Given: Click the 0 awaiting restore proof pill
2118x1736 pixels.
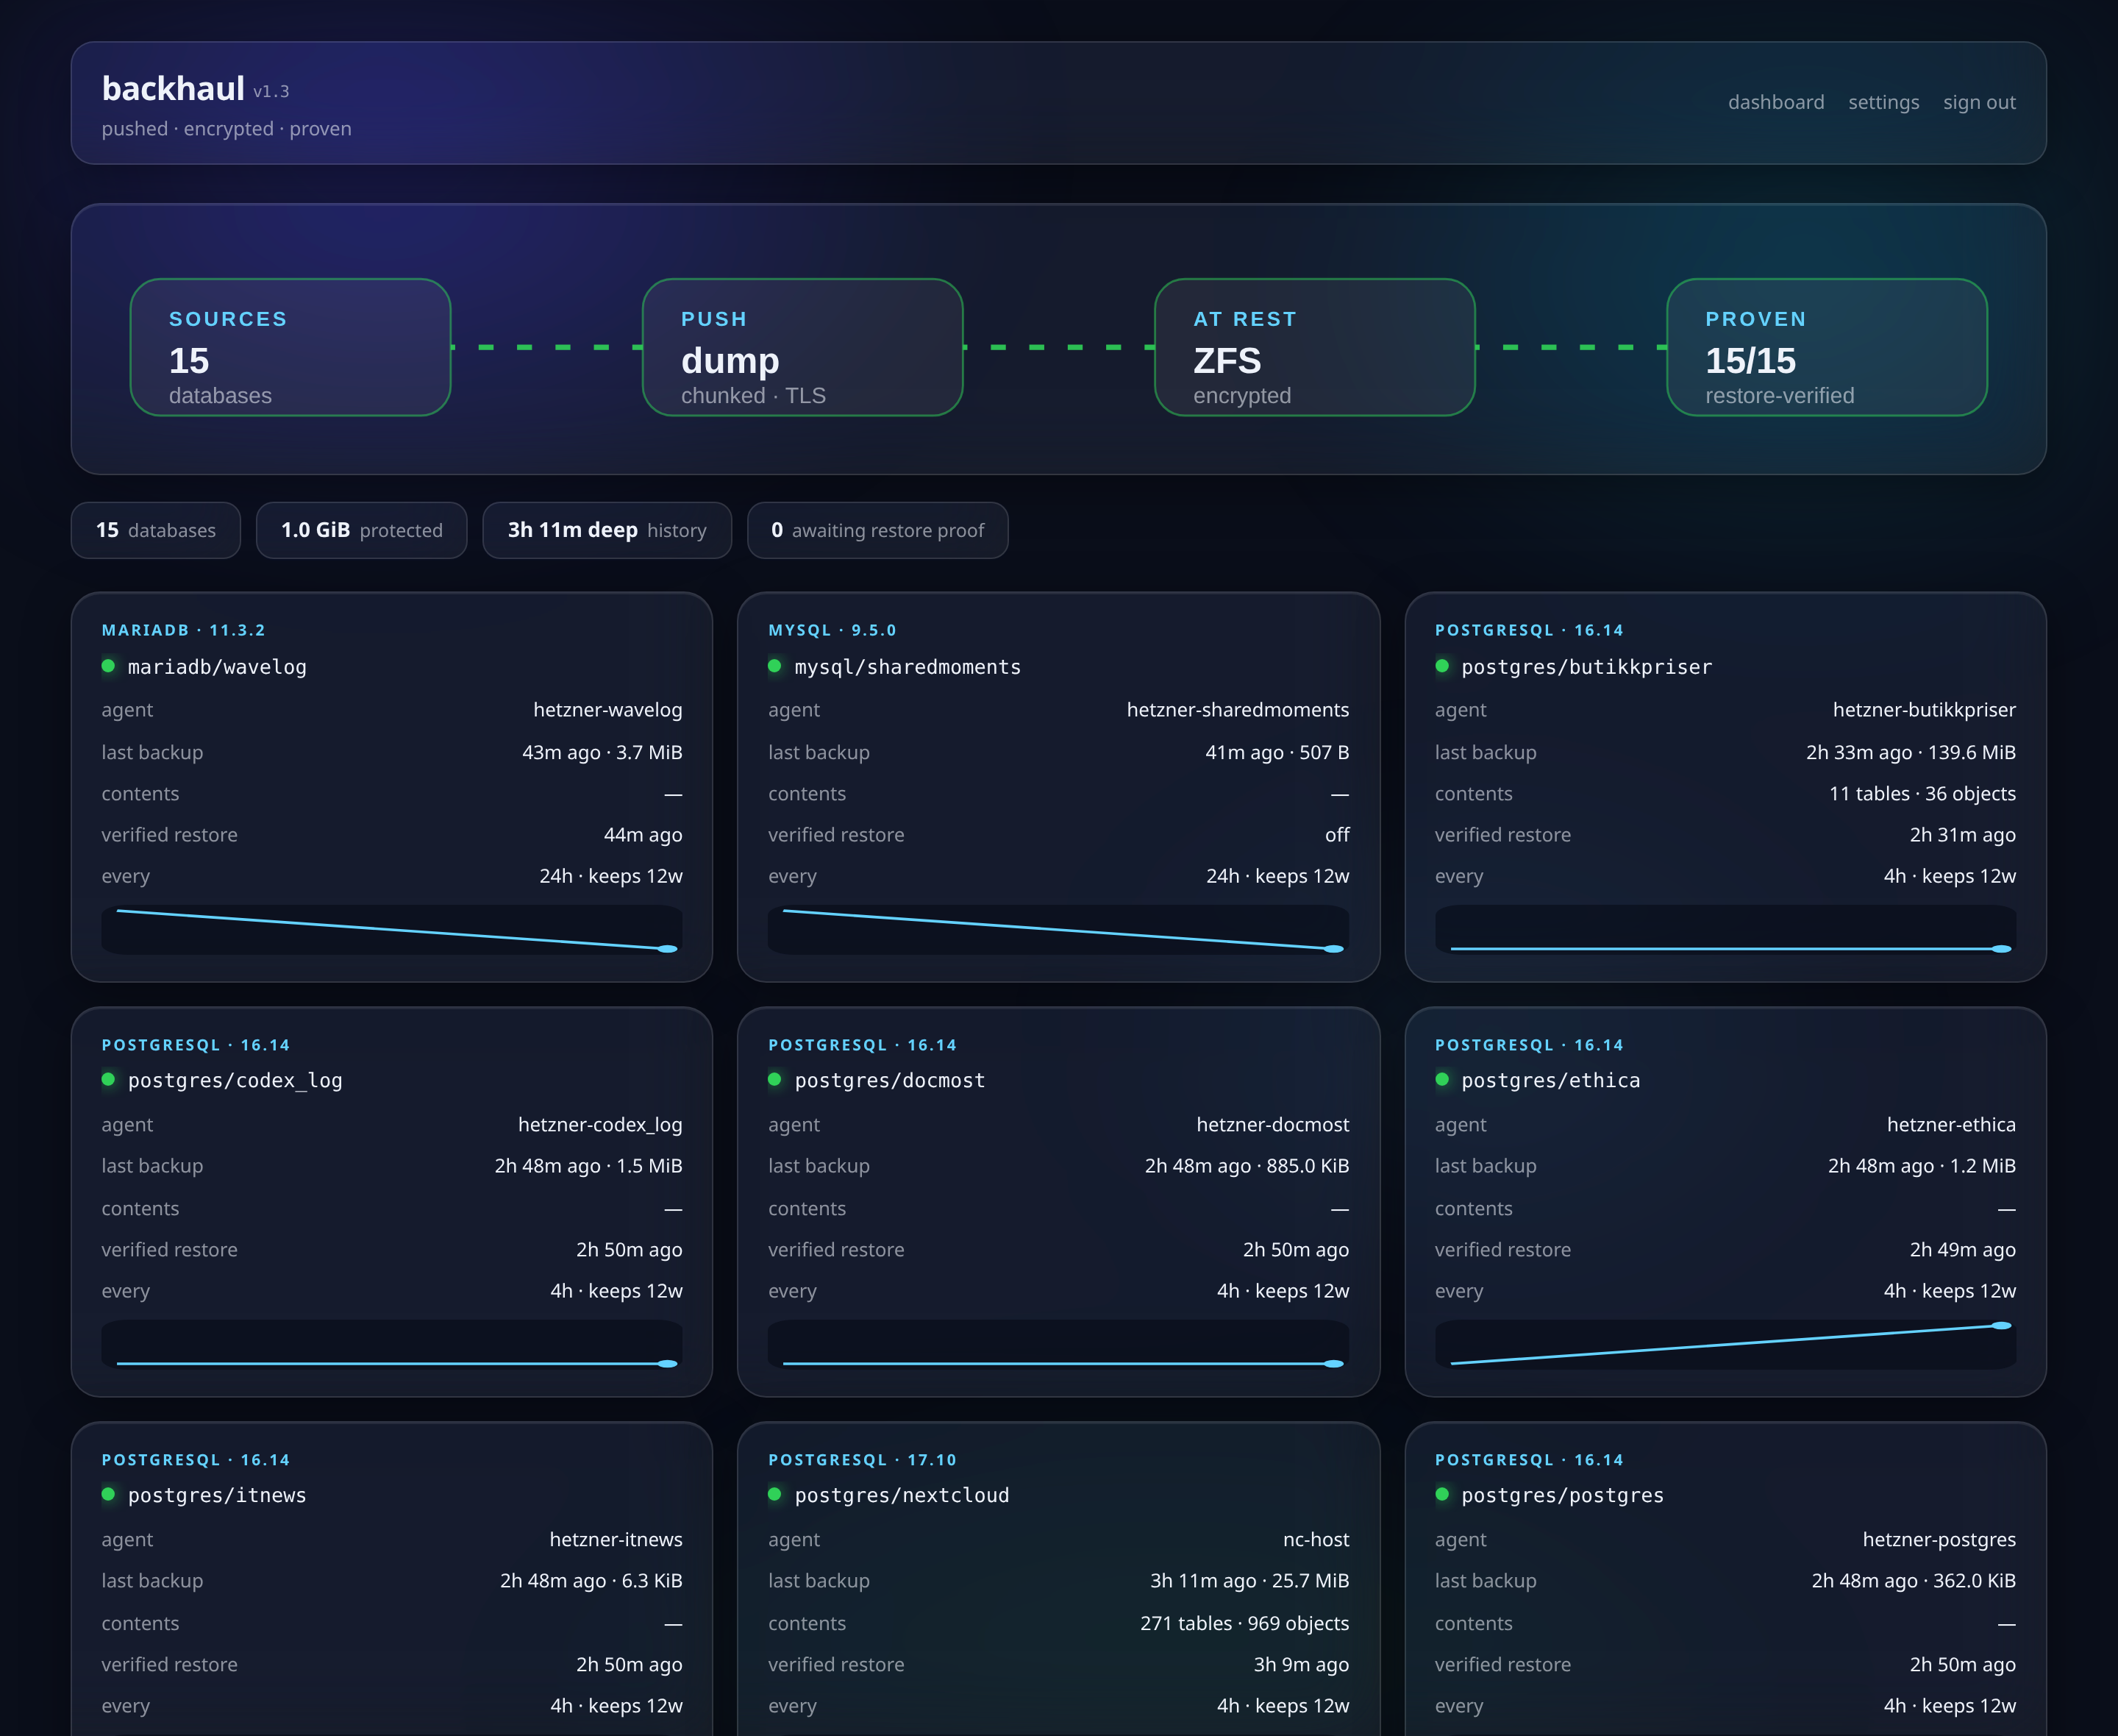Looking at the screenshot, I should click(877, 530).
